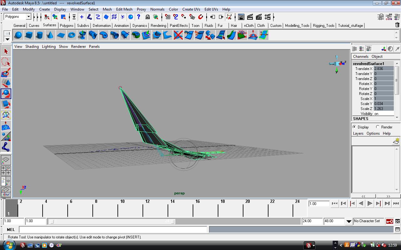Open the Polygons menu set dropdown
This screenshot has height=250, width=401.
[x=28, y=17]
